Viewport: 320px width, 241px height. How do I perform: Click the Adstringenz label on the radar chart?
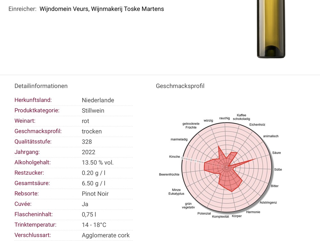point(268,202)
